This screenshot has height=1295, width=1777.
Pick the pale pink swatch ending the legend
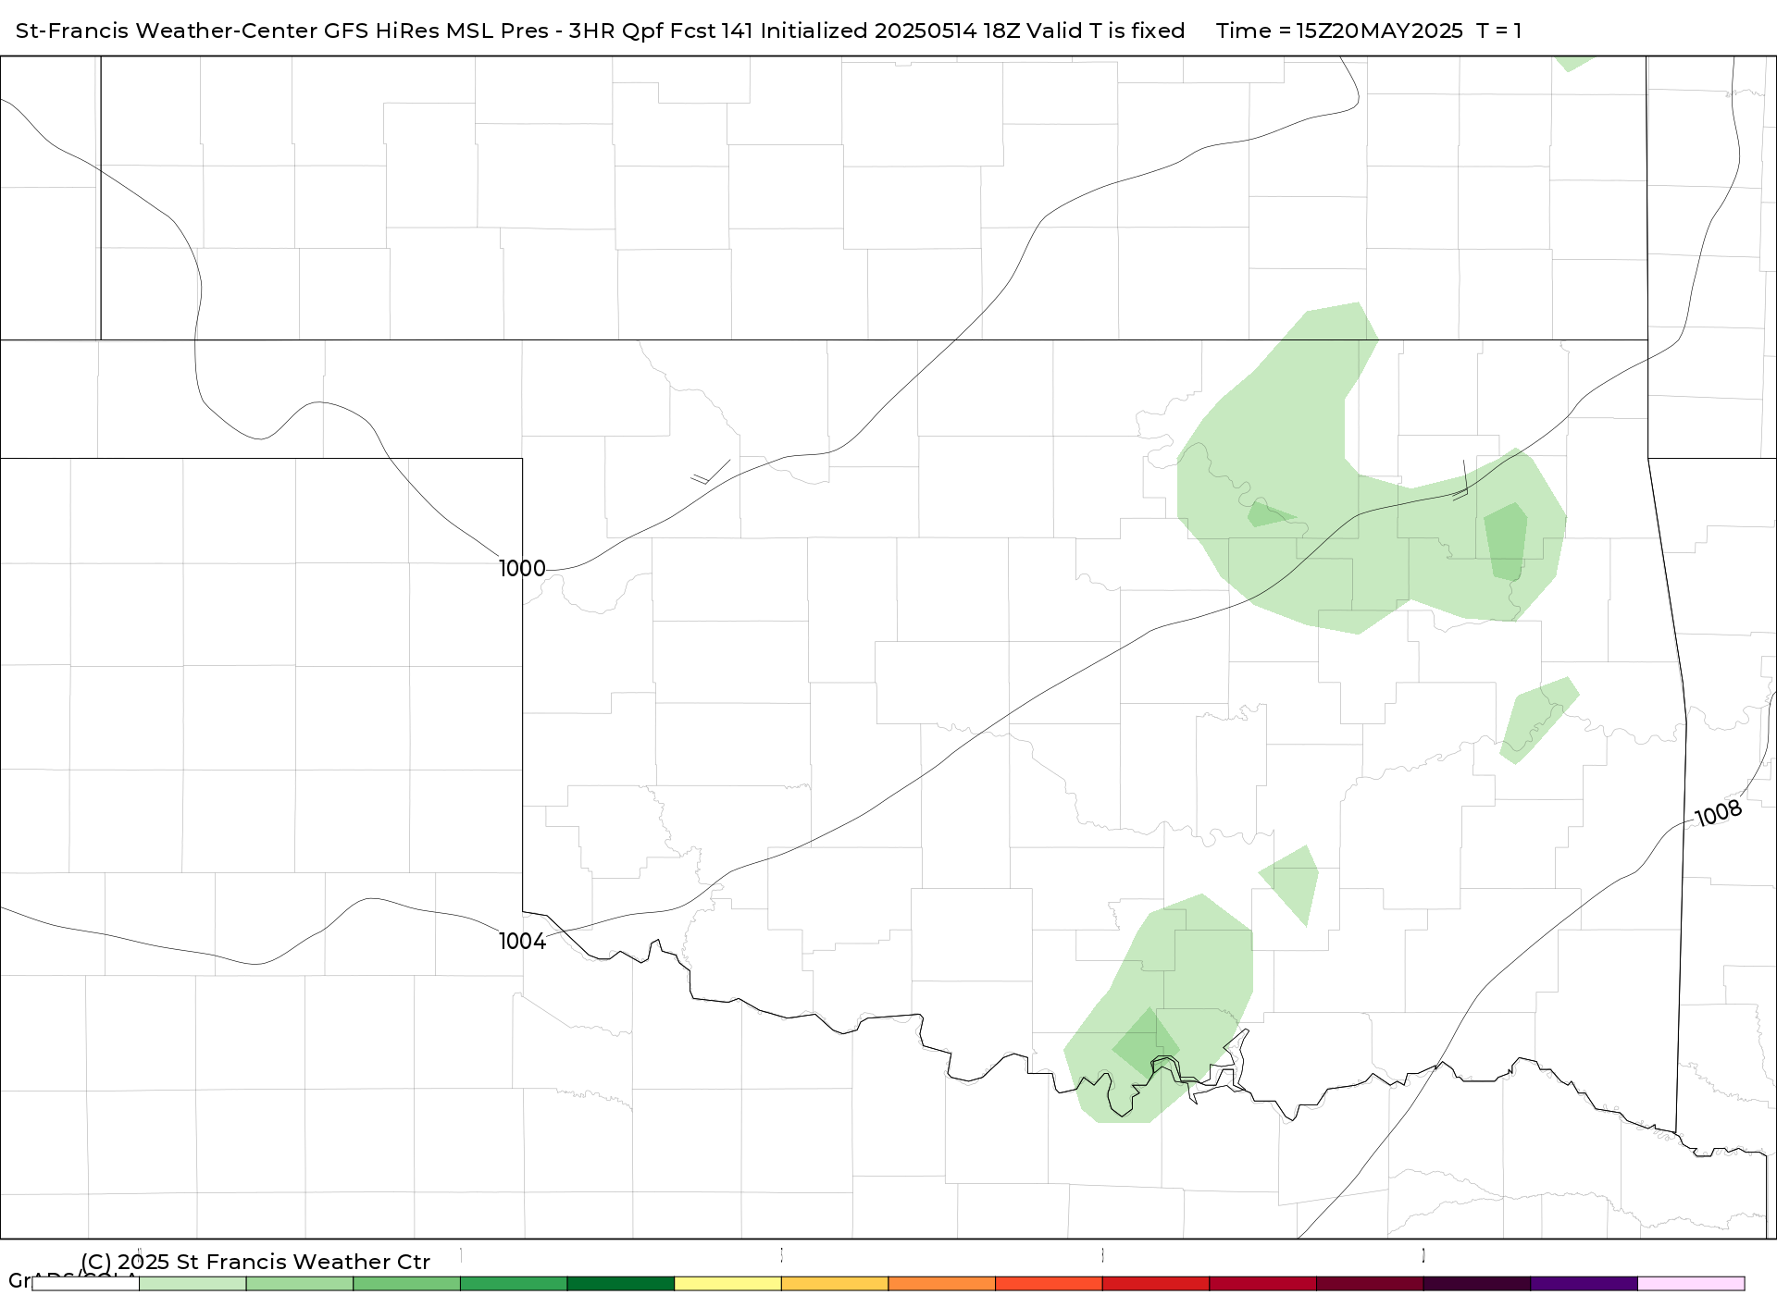click(1691, 1284)
